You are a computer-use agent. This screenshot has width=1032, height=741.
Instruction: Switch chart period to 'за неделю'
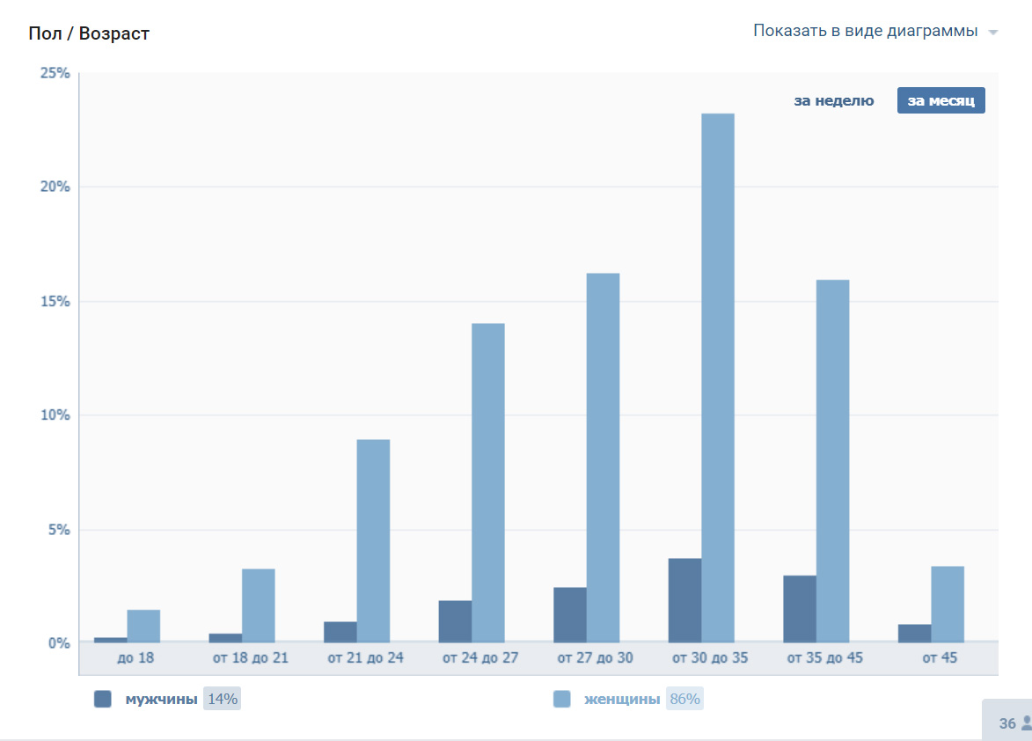coord(833,100)
